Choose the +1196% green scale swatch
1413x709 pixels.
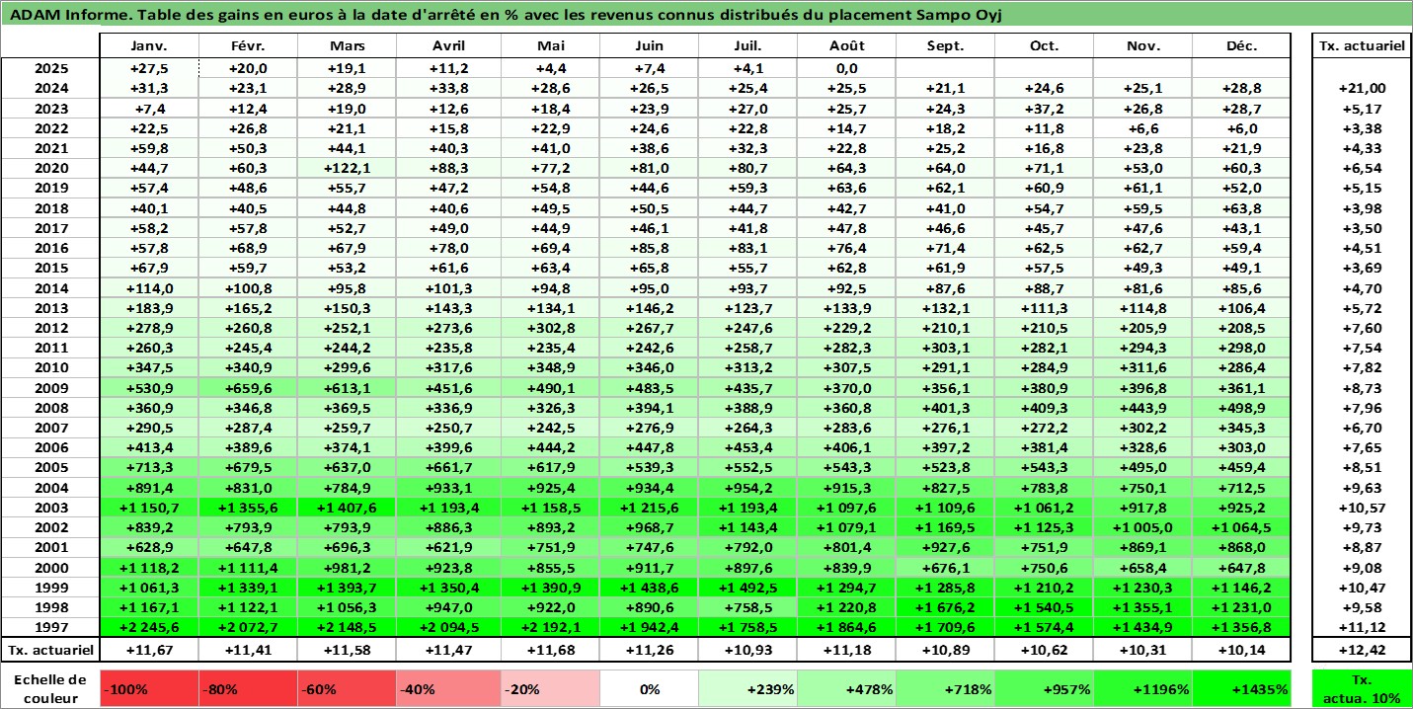(1143, 689)
